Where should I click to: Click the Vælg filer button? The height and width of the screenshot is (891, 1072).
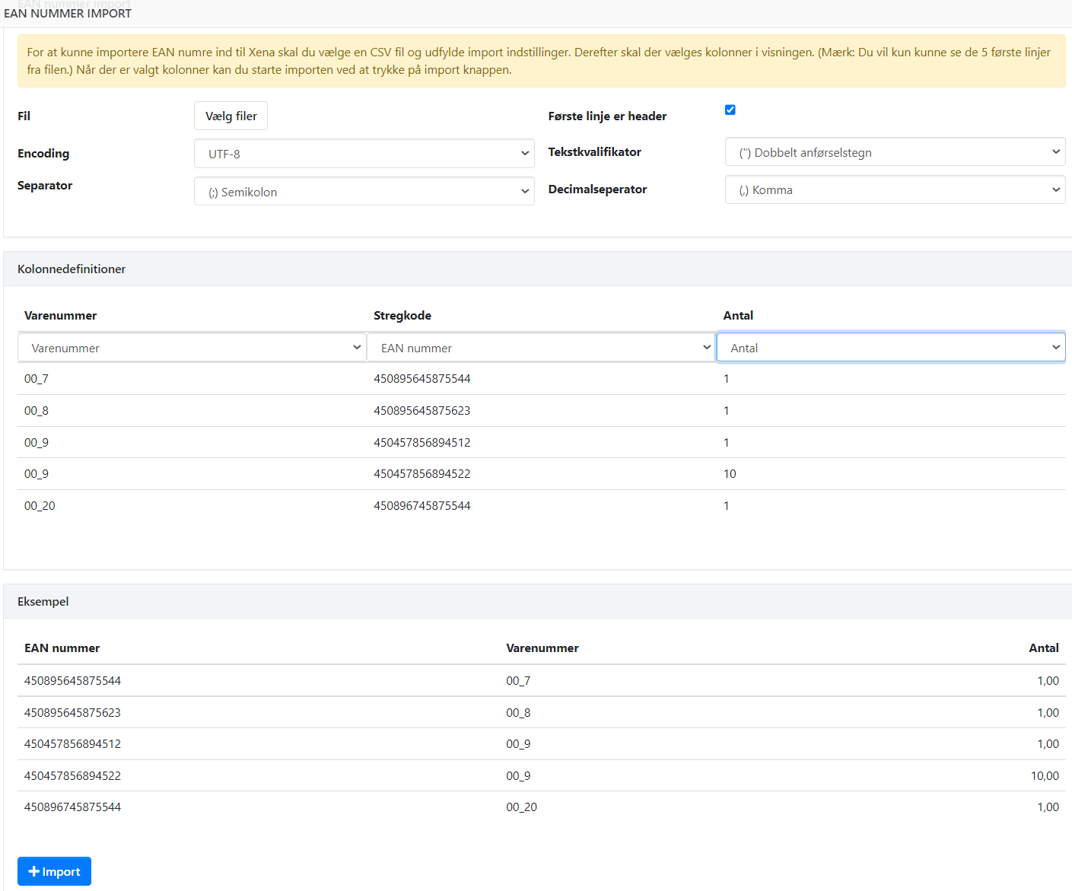pyautogui.click(x=231, y=116)
